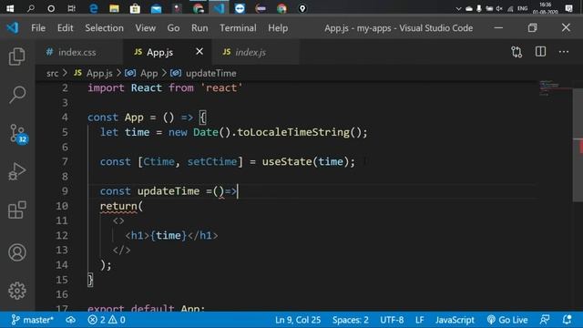583x328 pixels.
Task: Open the Run and Debug view
Action: point(17,171)
